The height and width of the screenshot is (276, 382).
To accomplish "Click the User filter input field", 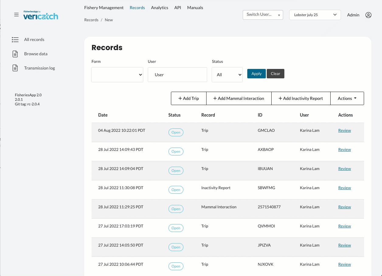I will [177, 75].
